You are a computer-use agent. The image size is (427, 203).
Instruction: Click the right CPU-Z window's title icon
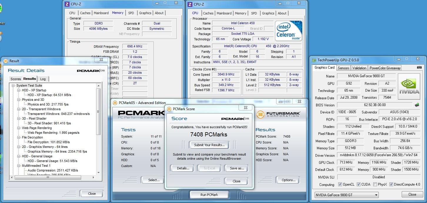tap(190, 4)
